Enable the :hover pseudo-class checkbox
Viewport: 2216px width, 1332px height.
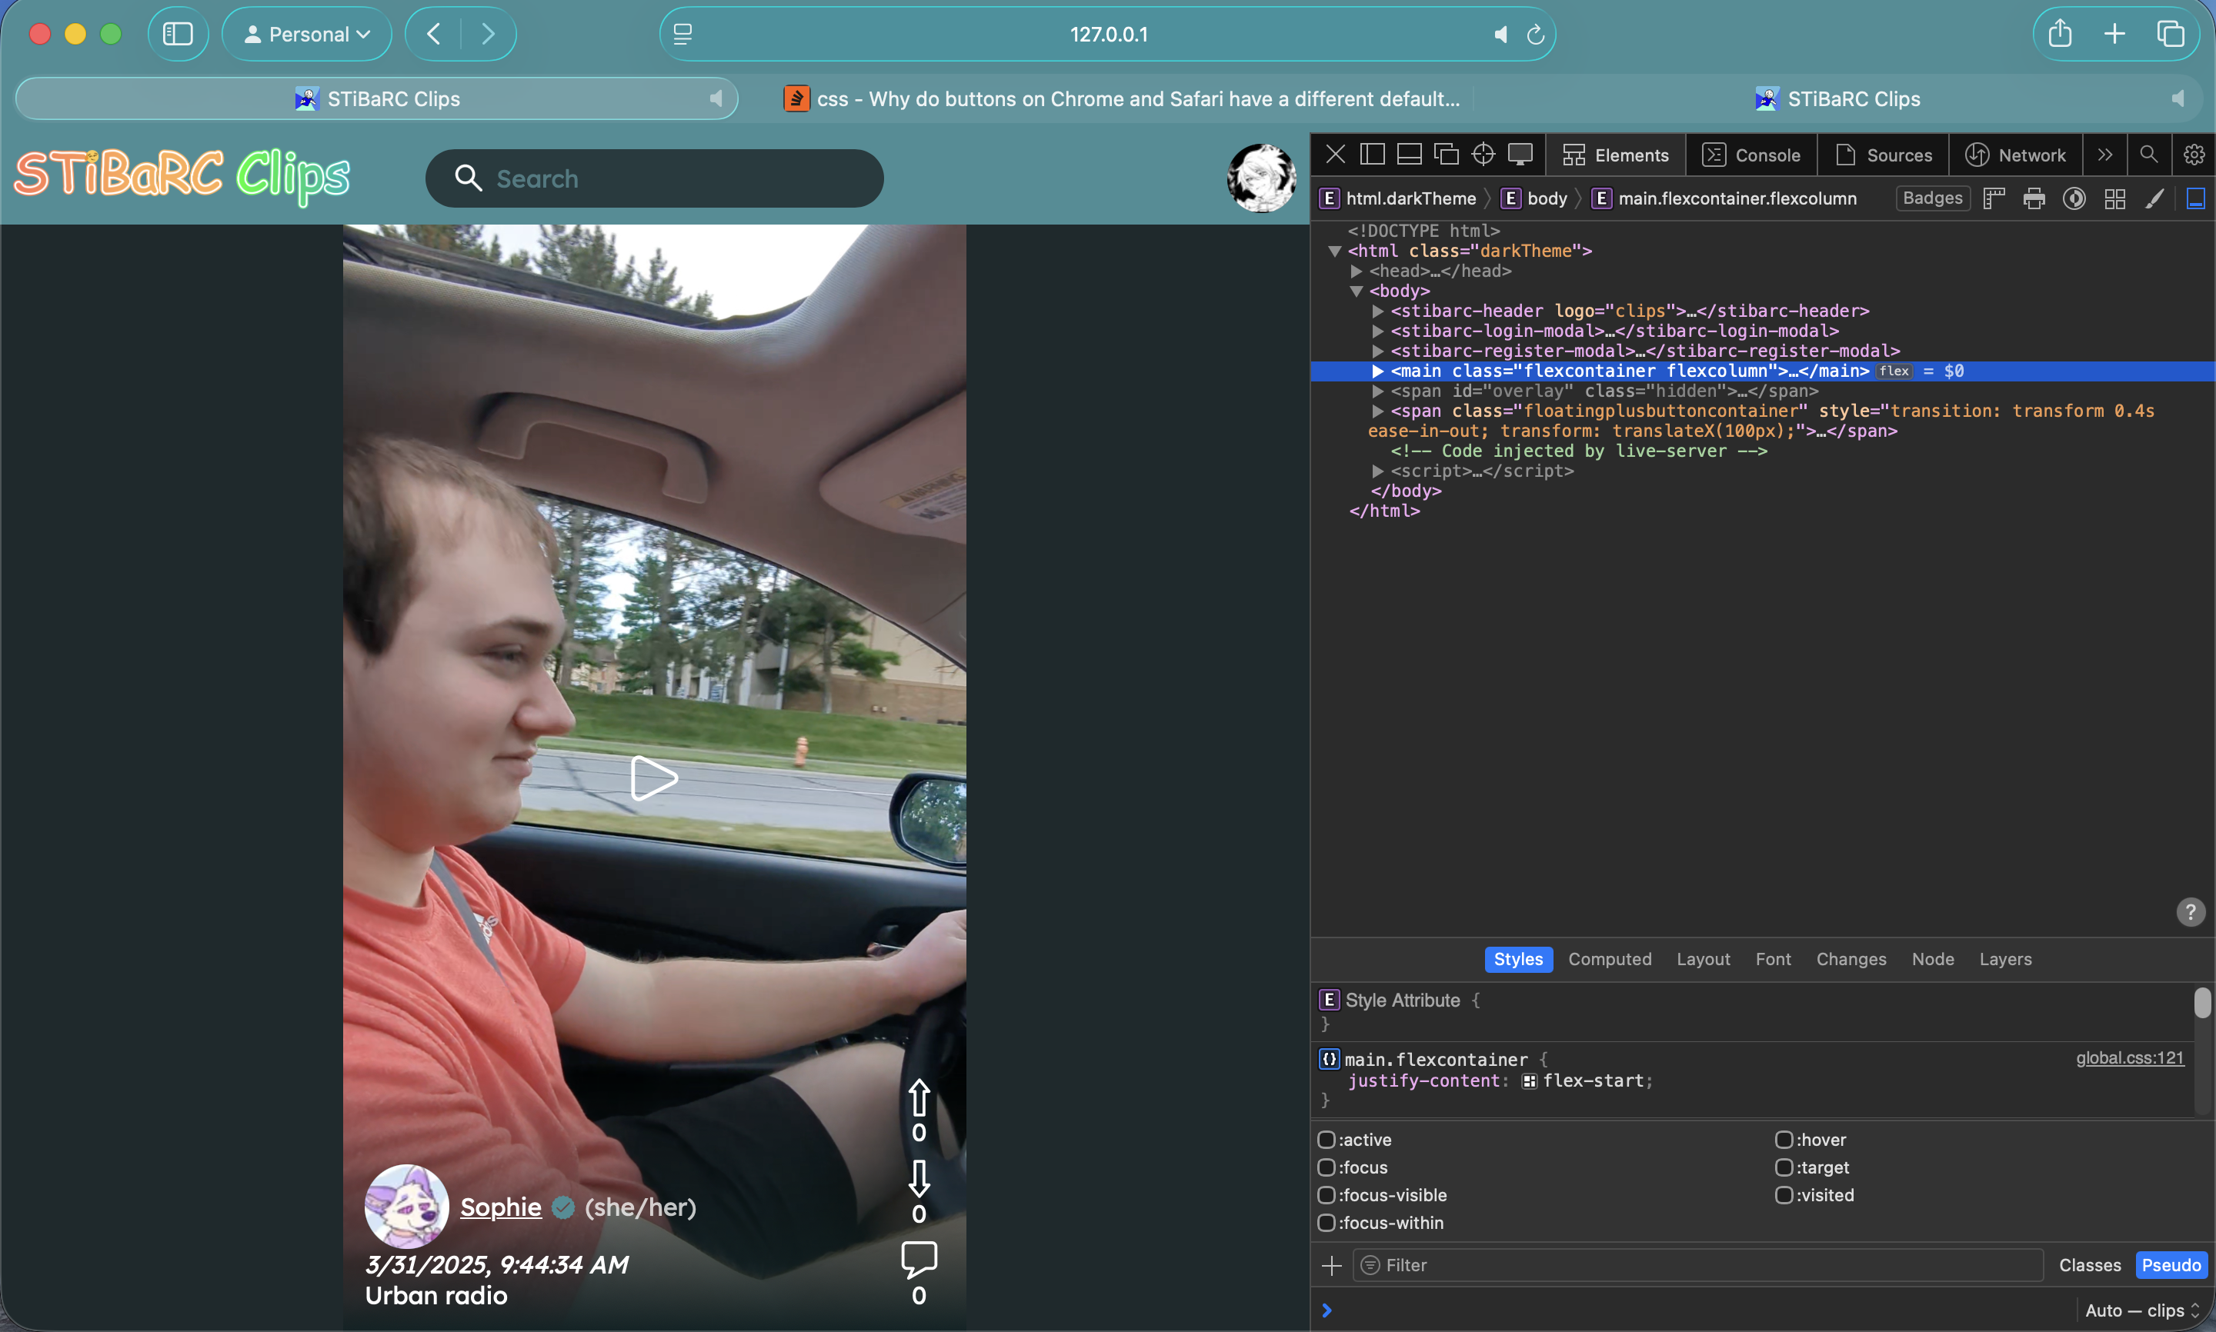(1784, 1140)
